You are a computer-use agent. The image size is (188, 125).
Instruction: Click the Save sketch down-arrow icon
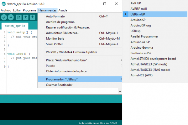pos(33,17)
